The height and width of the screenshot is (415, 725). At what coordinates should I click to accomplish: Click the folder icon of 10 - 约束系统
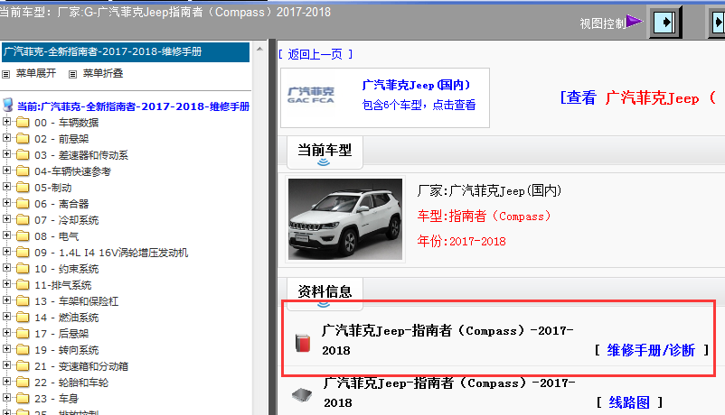click(x=23, y=269)
